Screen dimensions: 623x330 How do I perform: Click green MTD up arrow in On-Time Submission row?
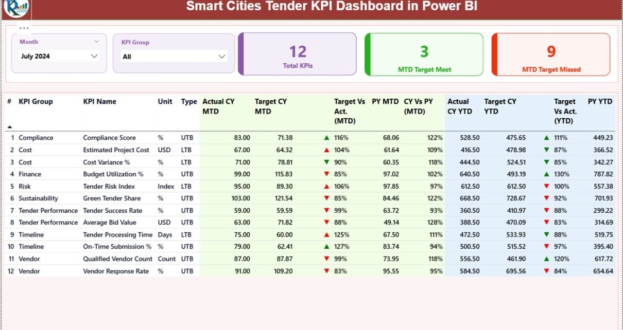[x=326, y=247]
